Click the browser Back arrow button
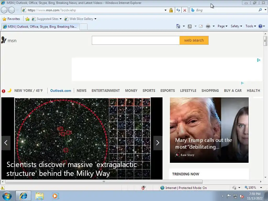Screen dimensions: 268x201 (4, 10)
